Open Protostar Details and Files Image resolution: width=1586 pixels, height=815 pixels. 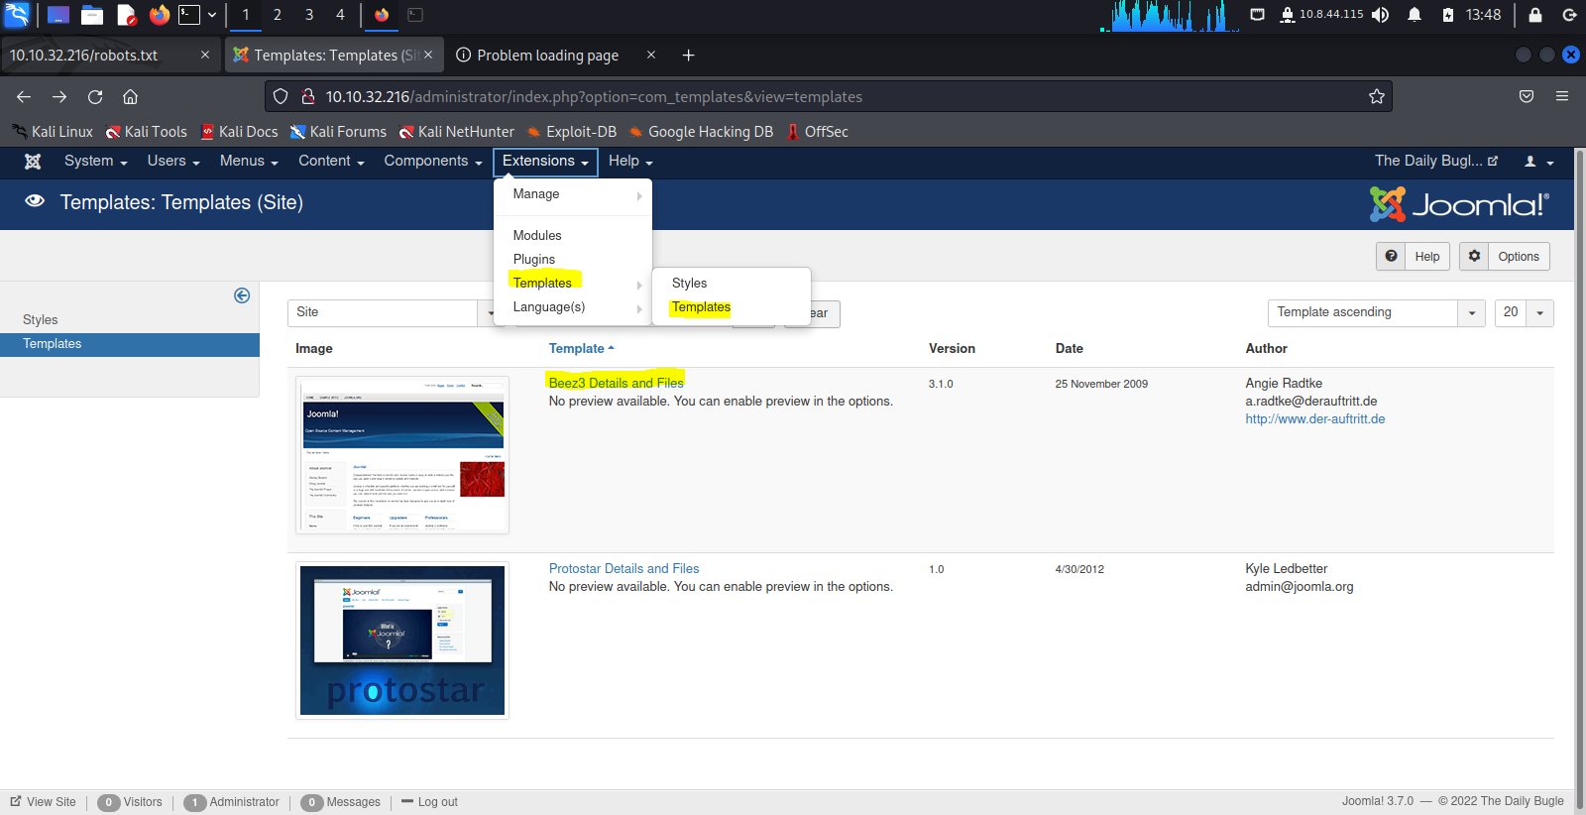click(624, 569)
